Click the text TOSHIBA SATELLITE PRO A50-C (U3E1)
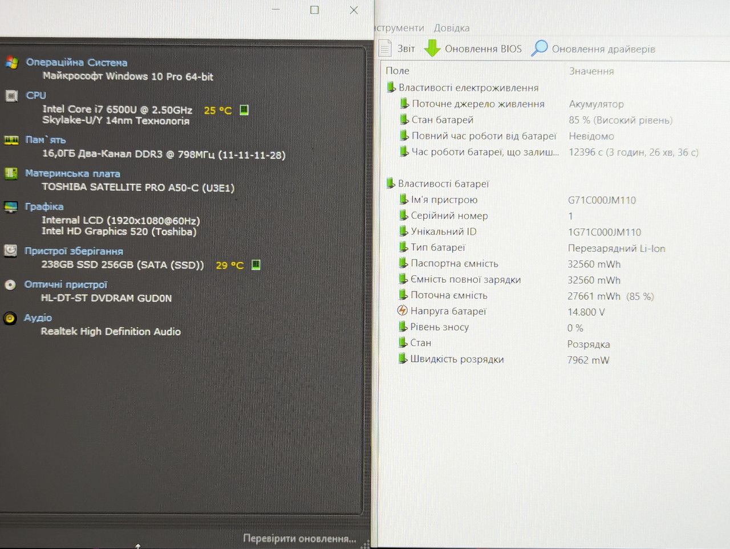This screenshot has width=730, height=549. click(138, 187)
